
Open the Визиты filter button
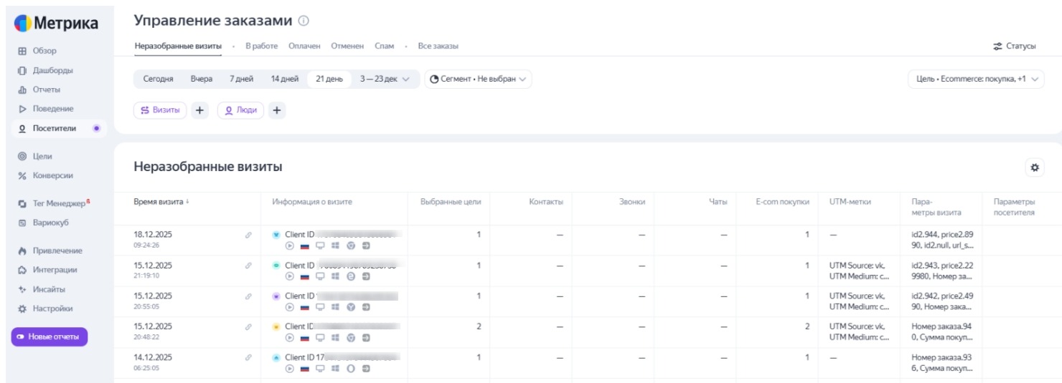(160, 110)
